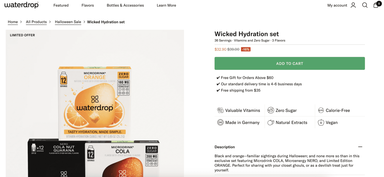Click the -16% discount badge
Screen dimensions: 384x177
pos(245,49)
